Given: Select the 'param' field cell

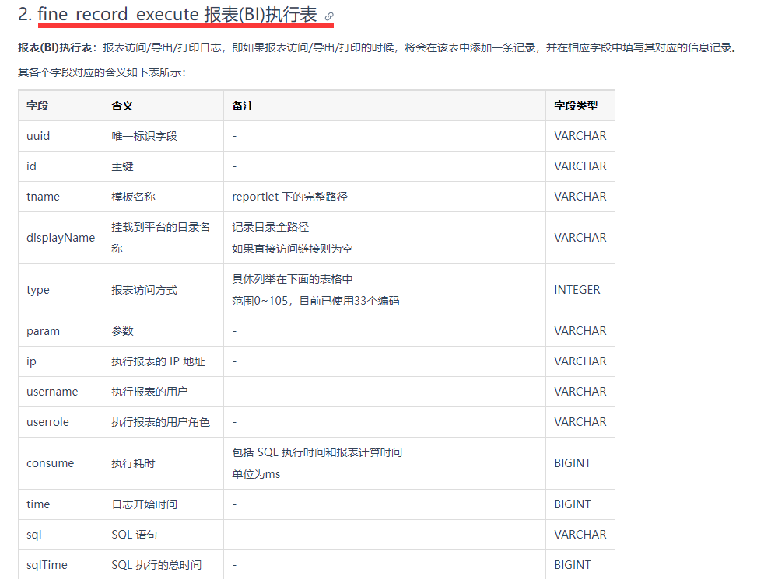Looking at the screenshot, I should coord(61,331).
